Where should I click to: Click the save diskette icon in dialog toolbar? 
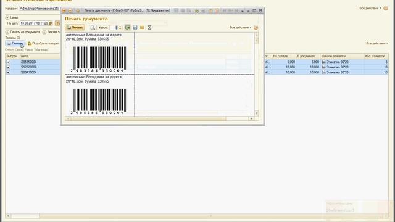(135, 27)
